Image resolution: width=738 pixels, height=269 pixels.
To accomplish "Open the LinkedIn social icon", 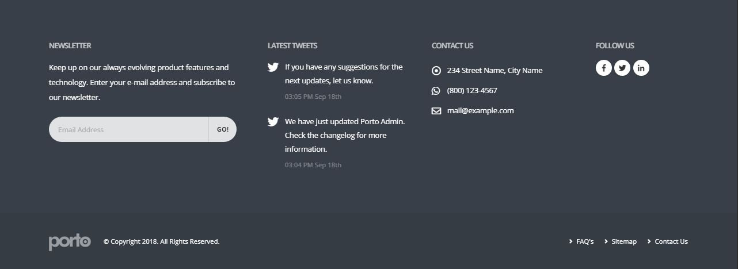I will [641, 68].
